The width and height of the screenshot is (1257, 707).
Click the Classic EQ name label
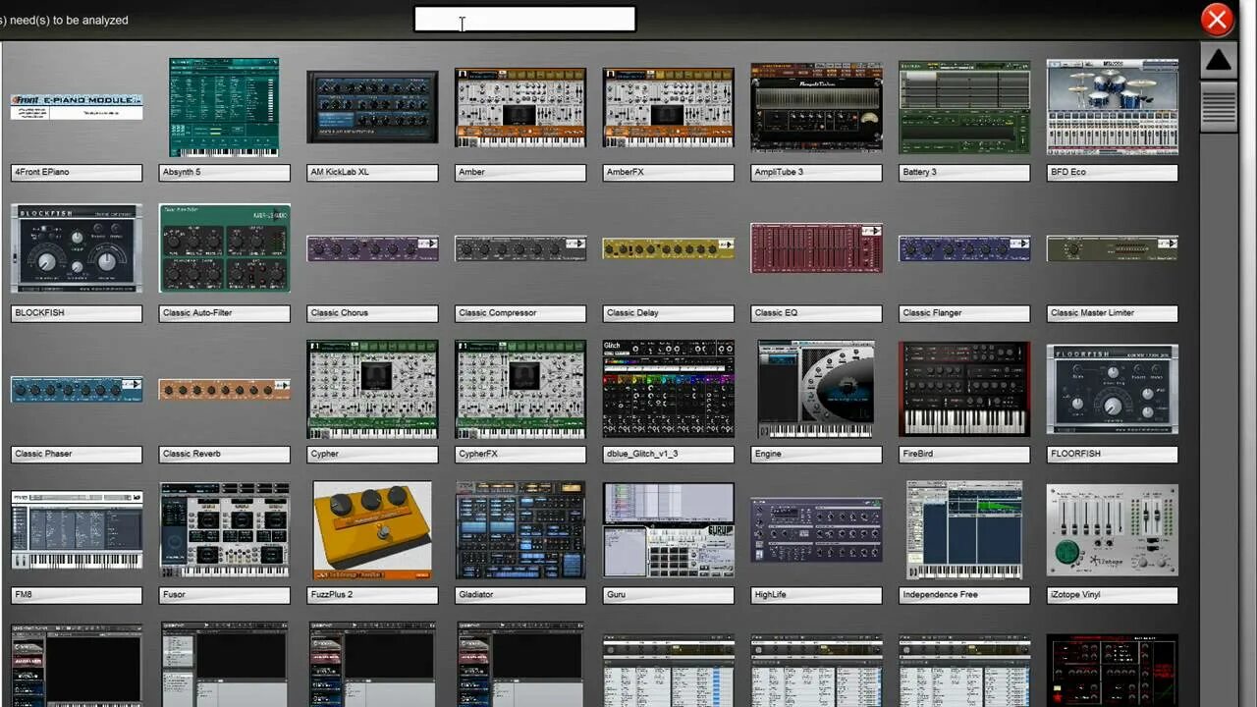816,313
